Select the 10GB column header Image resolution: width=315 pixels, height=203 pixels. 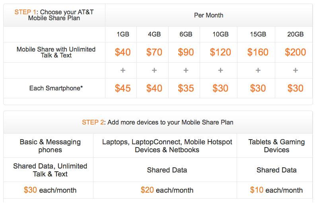click(x=220, y=34)
